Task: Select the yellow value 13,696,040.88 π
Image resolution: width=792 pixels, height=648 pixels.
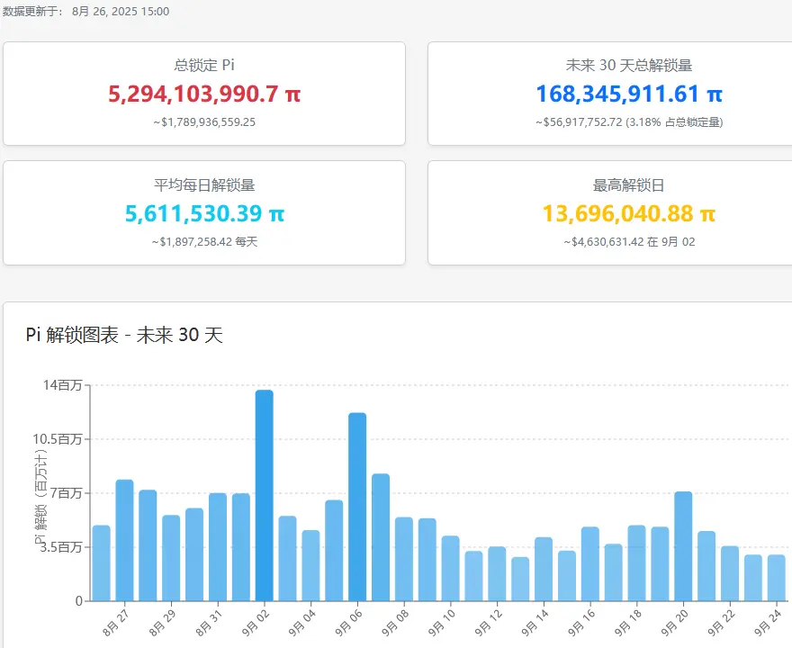Action: click(x=629, y=213)
